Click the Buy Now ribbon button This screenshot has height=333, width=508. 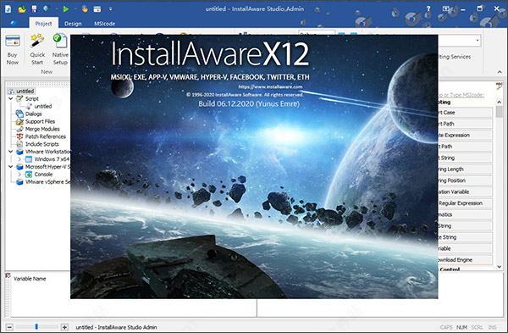tap(13, 50)
